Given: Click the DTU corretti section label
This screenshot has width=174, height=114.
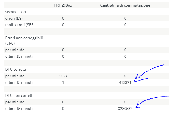Looking at the screenshot, I should pos(16,69).
